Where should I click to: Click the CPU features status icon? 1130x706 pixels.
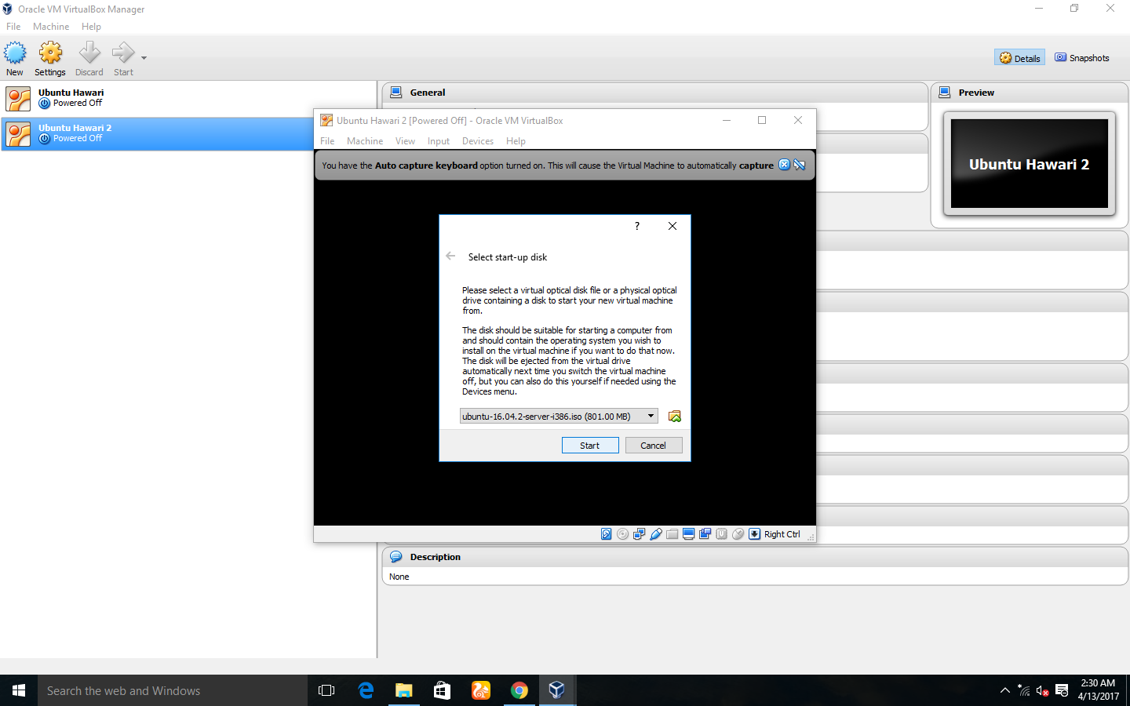click(722, 534)
